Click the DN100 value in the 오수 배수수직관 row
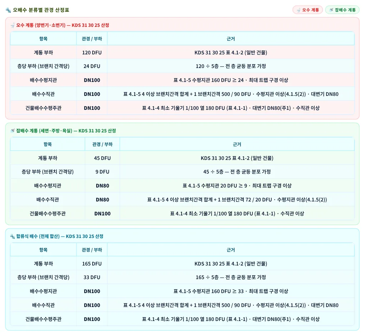365x336 pixels. click(92, 94)
